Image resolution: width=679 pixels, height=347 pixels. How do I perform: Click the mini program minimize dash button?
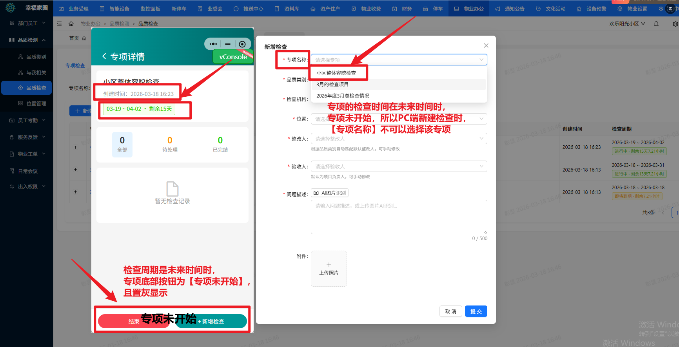[228, 44]
